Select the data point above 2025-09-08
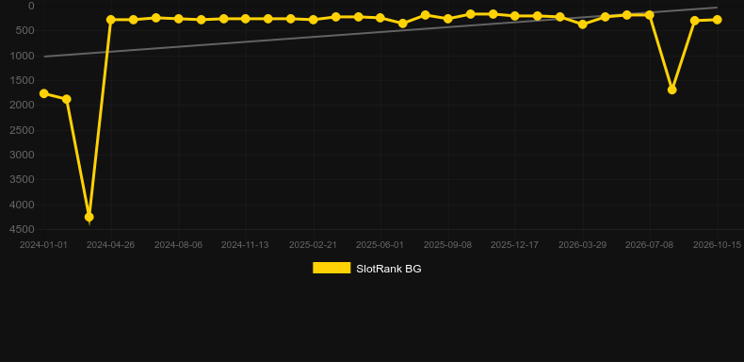Image resolution: width=744 pixels, height=362 pixels. click(x=447, y=19)
